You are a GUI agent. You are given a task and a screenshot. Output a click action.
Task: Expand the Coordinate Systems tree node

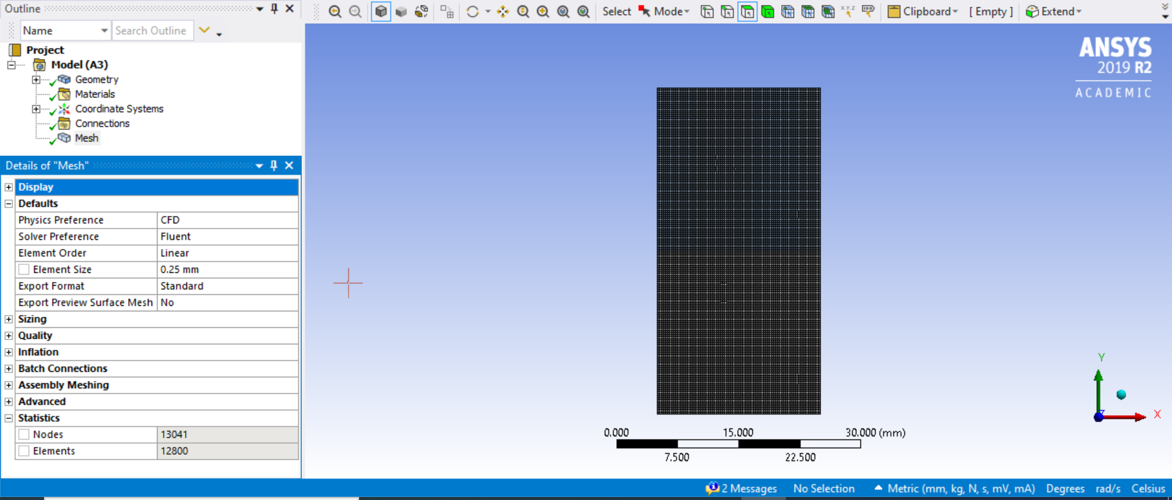[36, 109]
